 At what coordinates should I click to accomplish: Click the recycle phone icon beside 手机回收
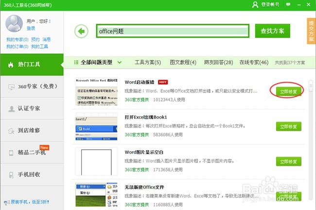point(11,175)
